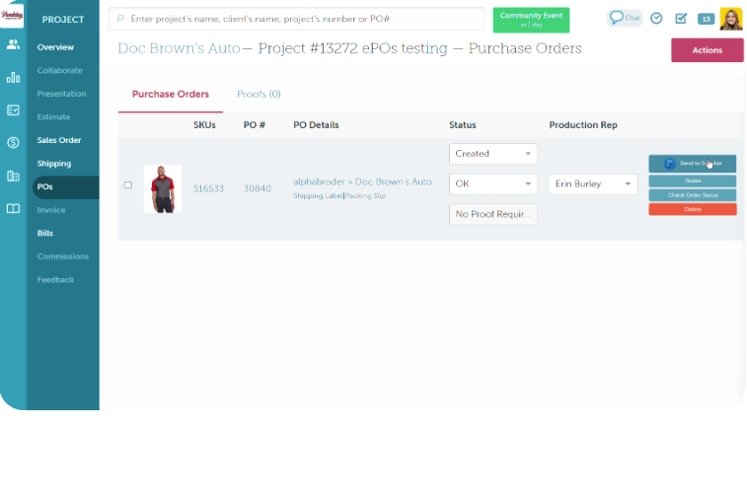Click the Status column header
Image resolution: width=747 pixels, height=499 pixels.
pos(463,125)
